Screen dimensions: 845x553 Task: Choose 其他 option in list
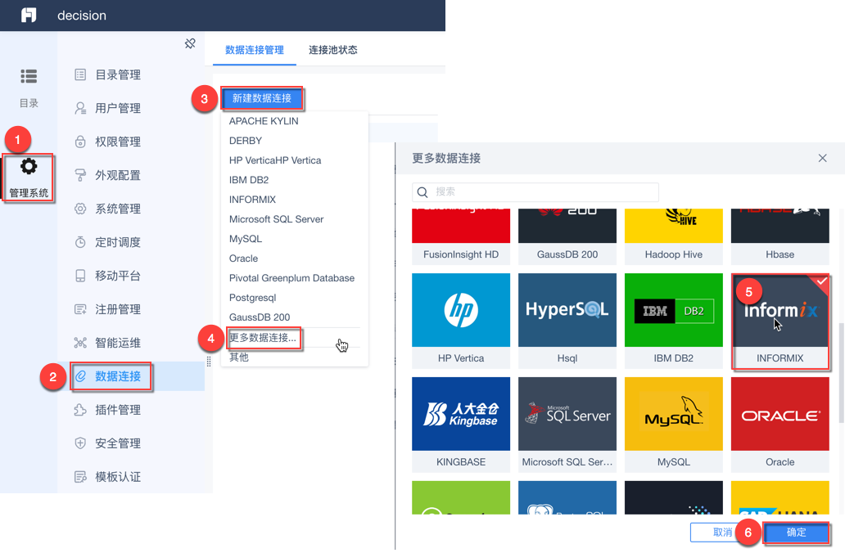pyautogui.click(x=239, y=357)
